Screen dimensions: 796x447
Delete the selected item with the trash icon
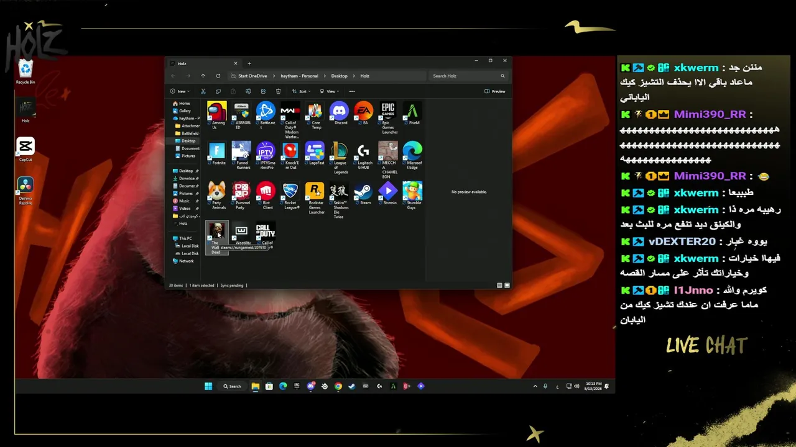(278, 91)
